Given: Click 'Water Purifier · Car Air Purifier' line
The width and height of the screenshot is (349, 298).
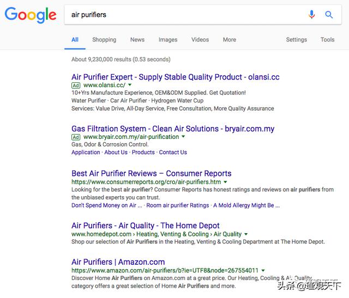Looking at the screenshot, I should (x=137, y=101).
